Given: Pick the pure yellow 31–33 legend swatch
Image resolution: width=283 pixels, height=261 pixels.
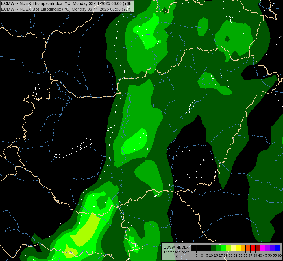Looking at the screenshot, I should click(x=238, y=248).
